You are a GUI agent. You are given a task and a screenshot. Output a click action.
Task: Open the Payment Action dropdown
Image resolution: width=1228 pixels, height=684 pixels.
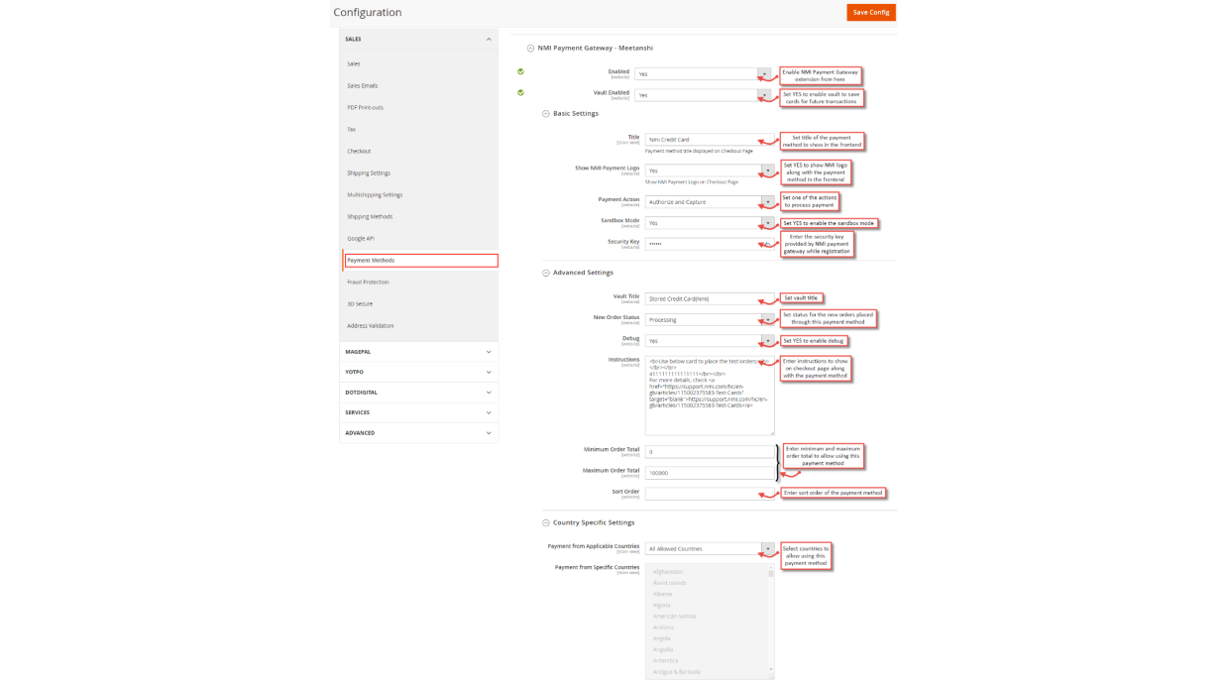(x=710, y=202)
